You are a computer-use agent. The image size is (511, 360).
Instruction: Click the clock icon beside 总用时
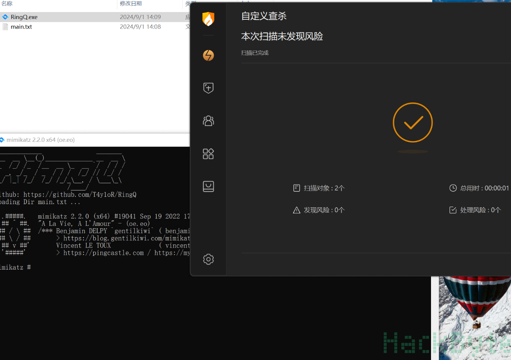pos(453,188)
